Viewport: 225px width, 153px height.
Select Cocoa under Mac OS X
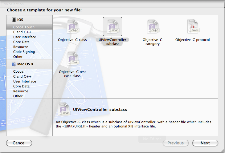tap(29, 71)
